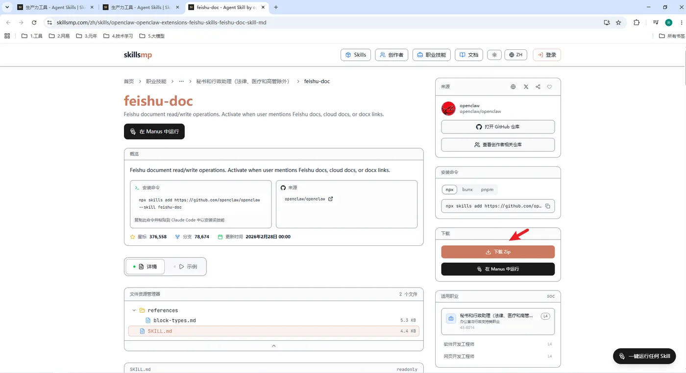
Task: Bookmark this page with the star icon
Action: pos(618,22)
